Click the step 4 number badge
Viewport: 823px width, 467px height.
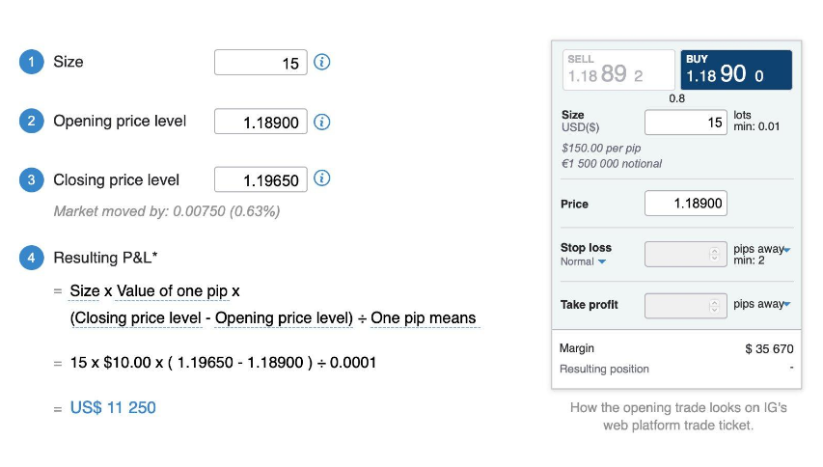pos(31,258)
